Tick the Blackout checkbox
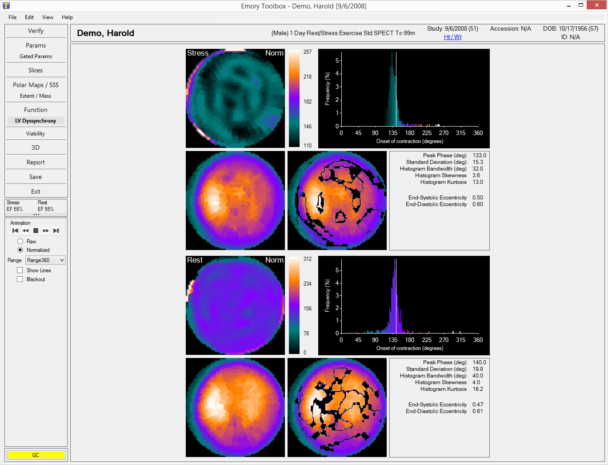The height and width of the screenshot is (465, 608). click(x=20, y=279)
